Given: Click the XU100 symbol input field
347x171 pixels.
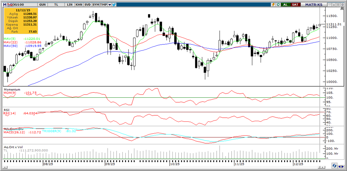Looking at the screenshot, I should point(25,5).
